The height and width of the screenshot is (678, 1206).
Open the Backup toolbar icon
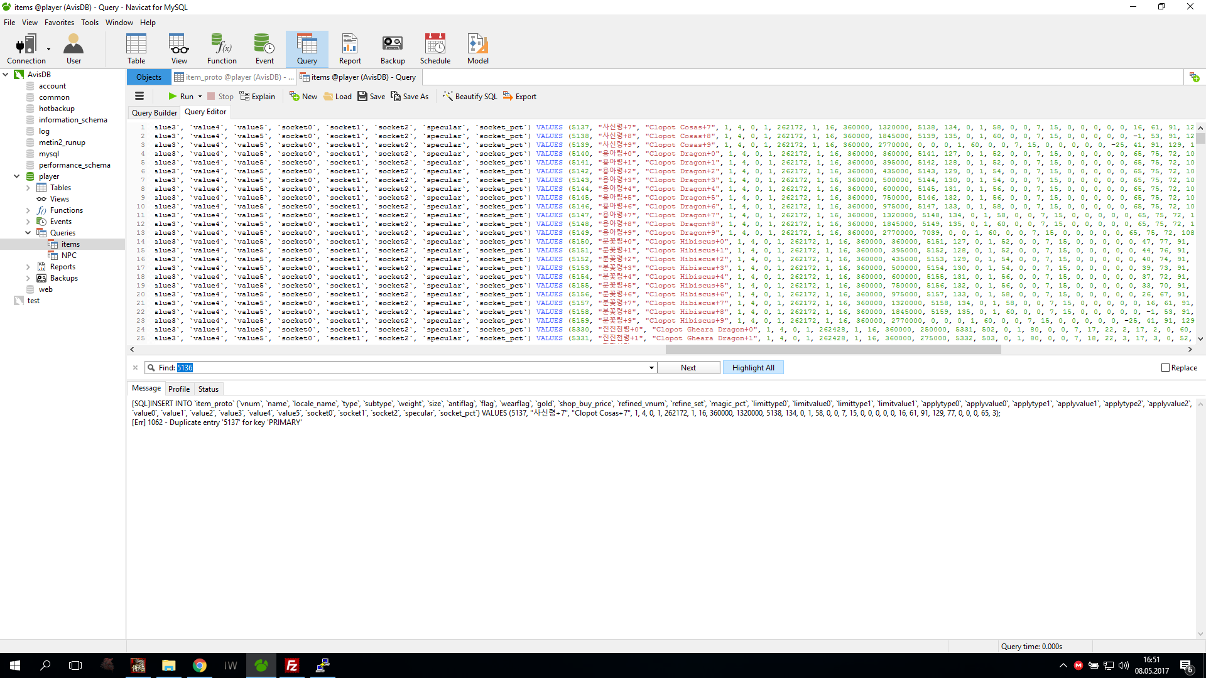393,49
